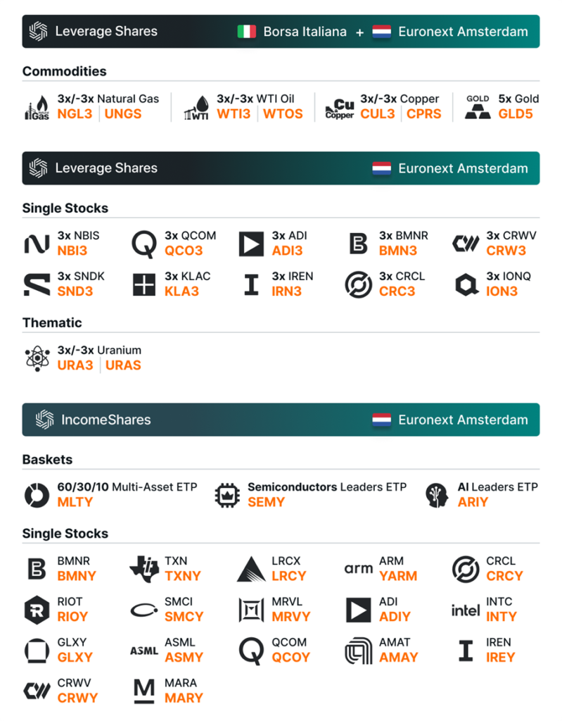Viewport: 562px width, 721px height.
Task: Open the URAS short Uranium ticker
Action: click(123, 365)
